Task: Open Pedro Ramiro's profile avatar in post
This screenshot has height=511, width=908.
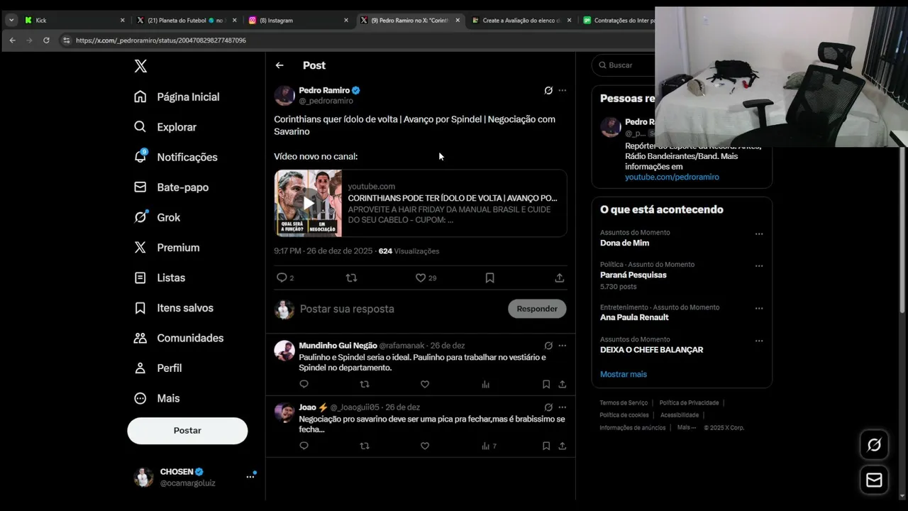Action: pyautogui.click(x=284, y=96)
